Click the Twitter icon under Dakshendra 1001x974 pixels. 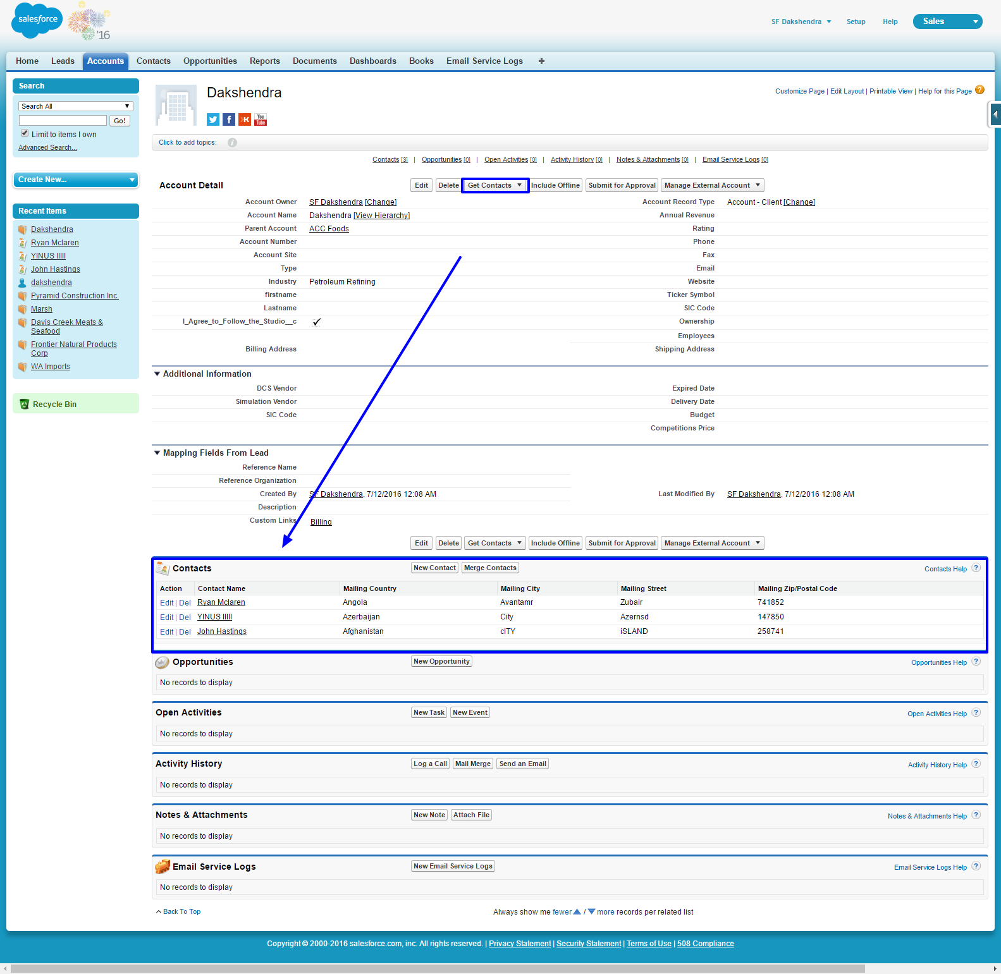213,119
